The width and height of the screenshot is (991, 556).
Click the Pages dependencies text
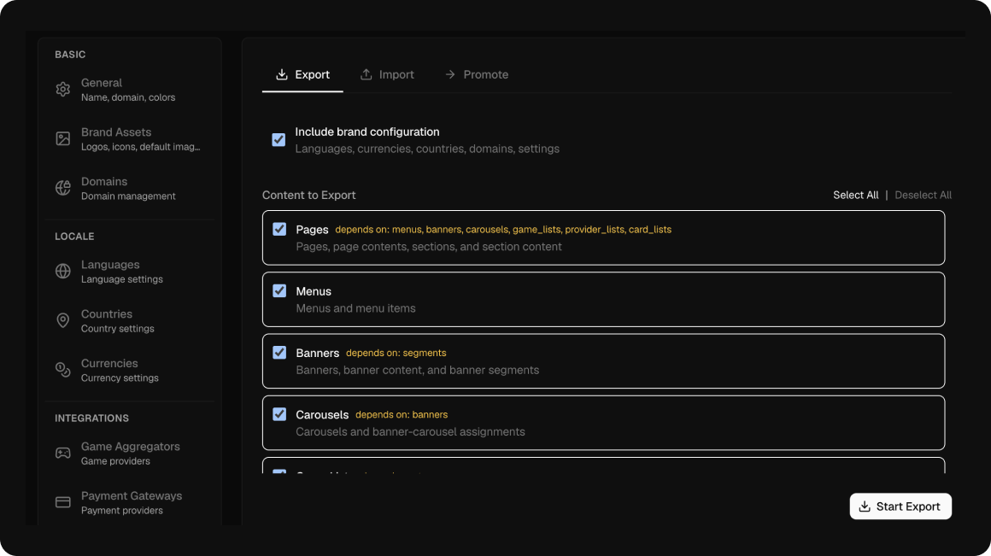[x=503, y=230]
